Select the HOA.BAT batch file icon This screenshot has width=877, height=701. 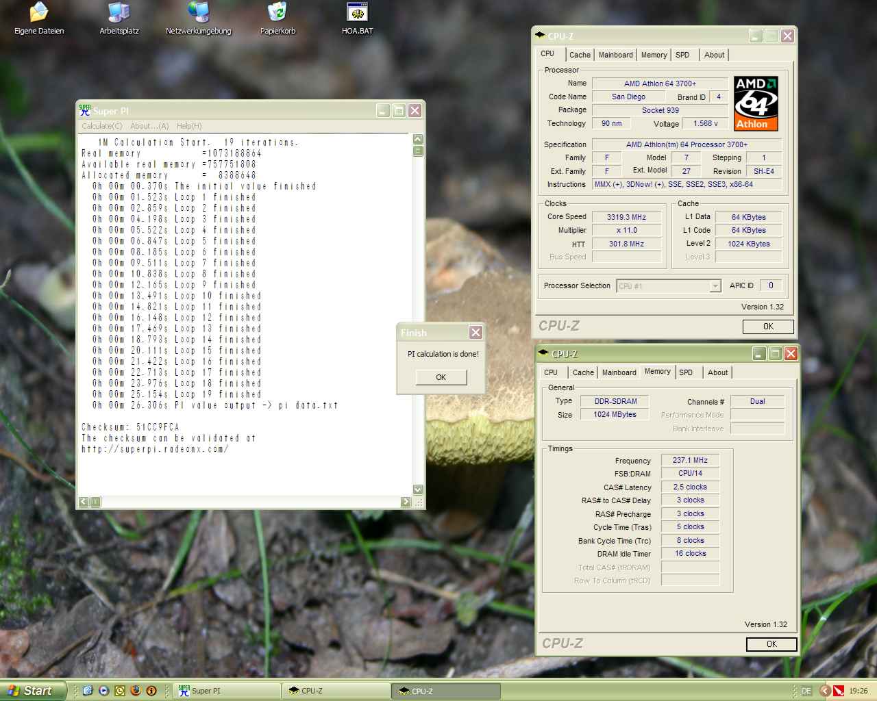coord(358,19)
